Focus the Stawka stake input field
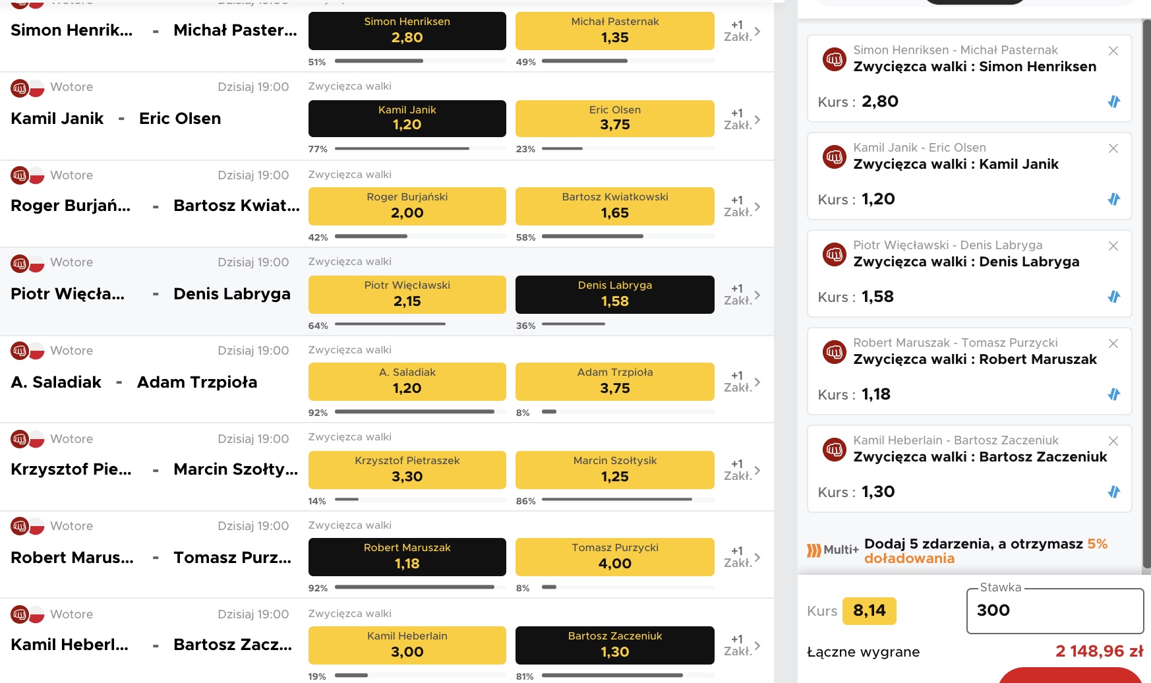This screenshot has height=683, width=1151. coord(1055,611)
